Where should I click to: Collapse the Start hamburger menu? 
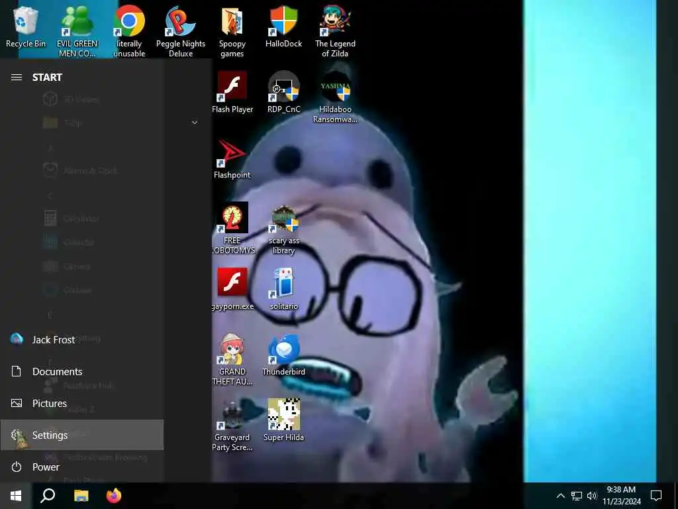pos(17,77)
